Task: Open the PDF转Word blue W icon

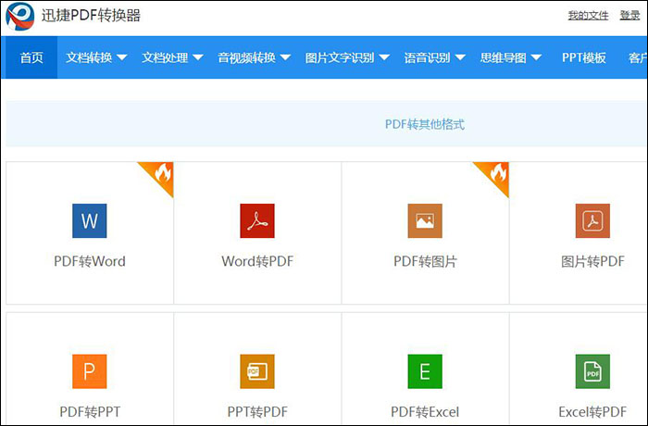Action: [89, 220]
